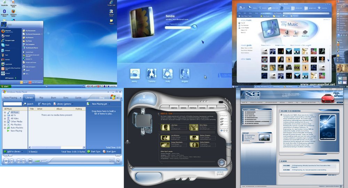348x188 pixels.
Task: Open My Pictures in Start menu
Action: [28, 38]
